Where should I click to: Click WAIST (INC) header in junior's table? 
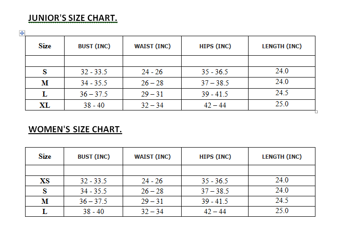(152, 46)
